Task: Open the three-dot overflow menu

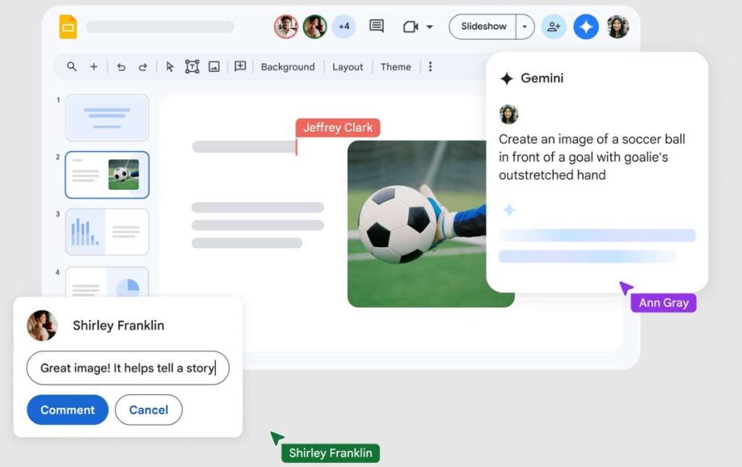Action: [x=430, y=67]
